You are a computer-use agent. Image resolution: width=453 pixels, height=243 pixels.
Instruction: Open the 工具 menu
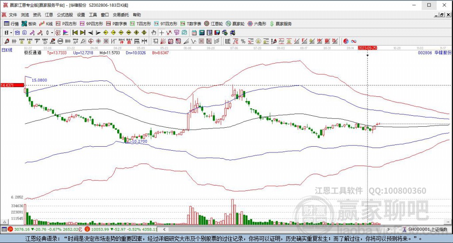coord(93,15)
